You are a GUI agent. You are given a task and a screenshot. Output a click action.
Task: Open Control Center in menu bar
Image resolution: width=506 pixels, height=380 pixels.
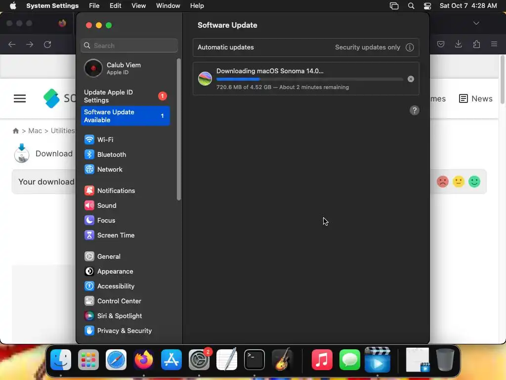point(427,6)
